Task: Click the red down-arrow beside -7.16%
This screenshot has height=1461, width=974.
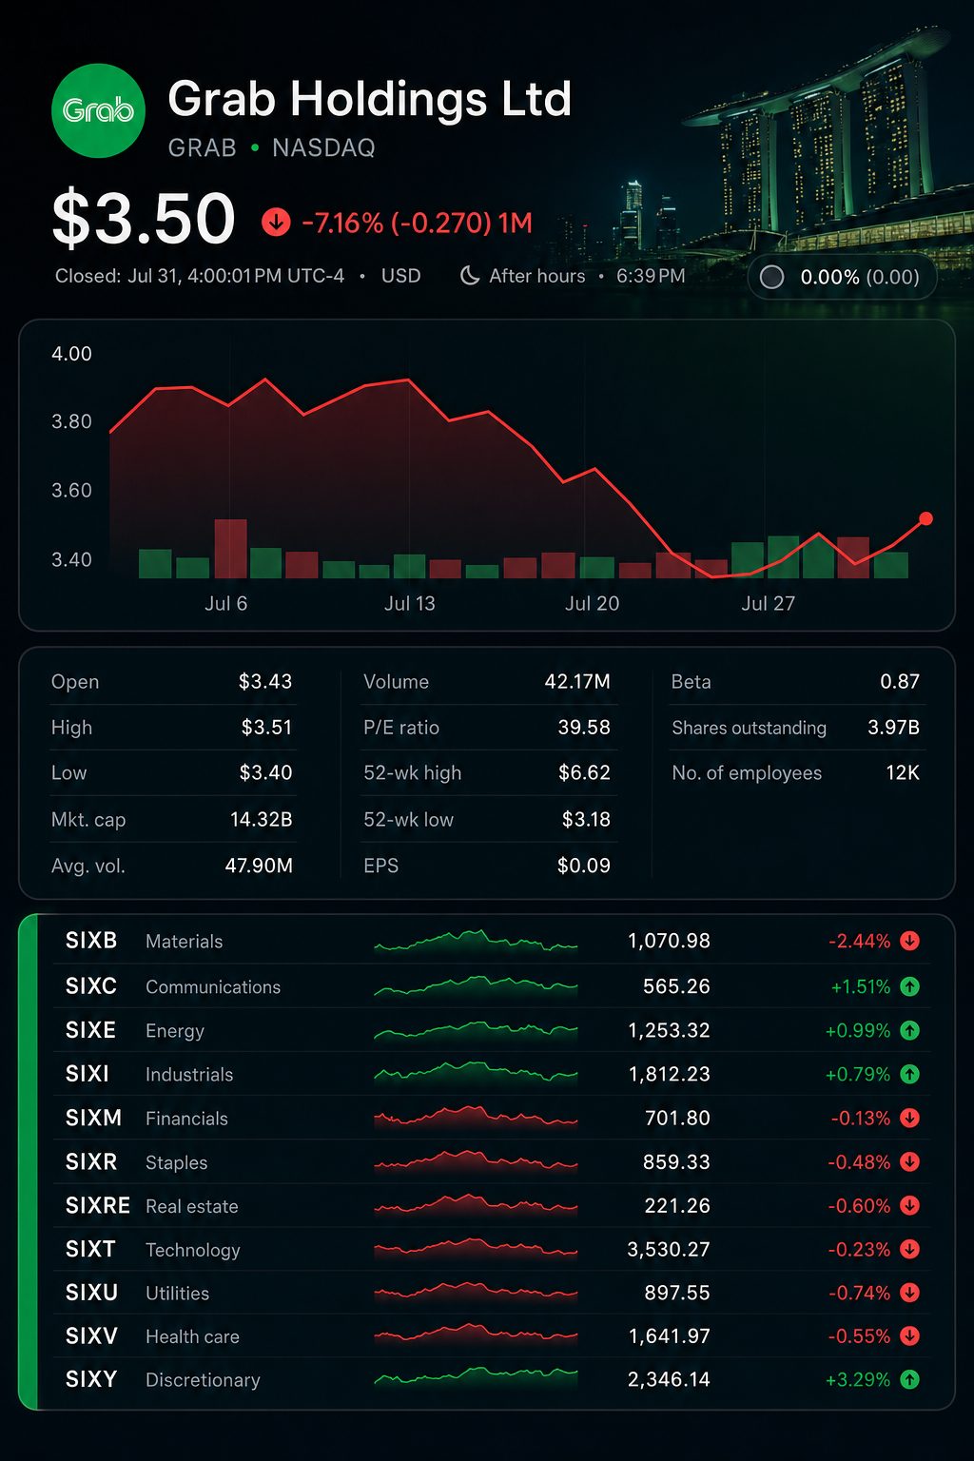Action: point(276,223)
